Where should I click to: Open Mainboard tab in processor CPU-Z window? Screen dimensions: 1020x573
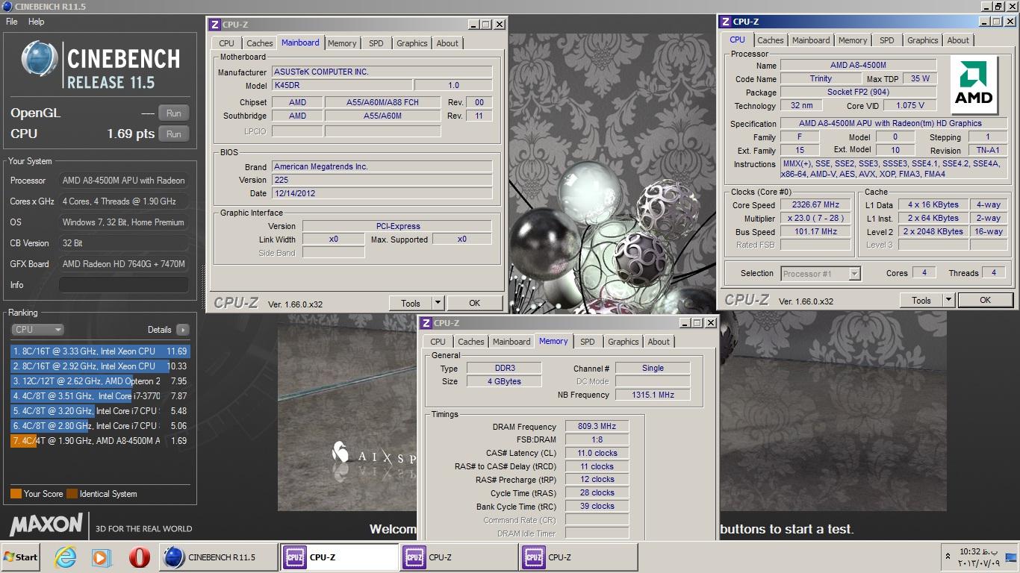[x=811, y=40]
